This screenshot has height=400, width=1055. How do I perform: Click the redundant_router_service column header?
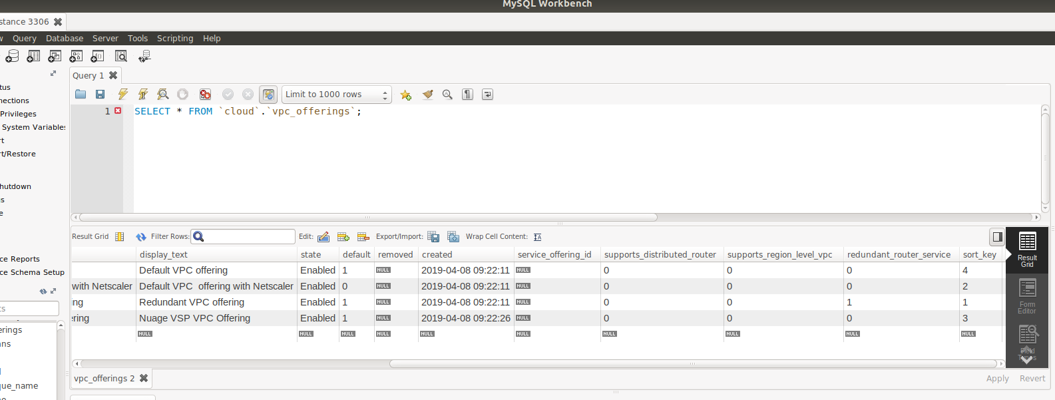tap(901, 255)
